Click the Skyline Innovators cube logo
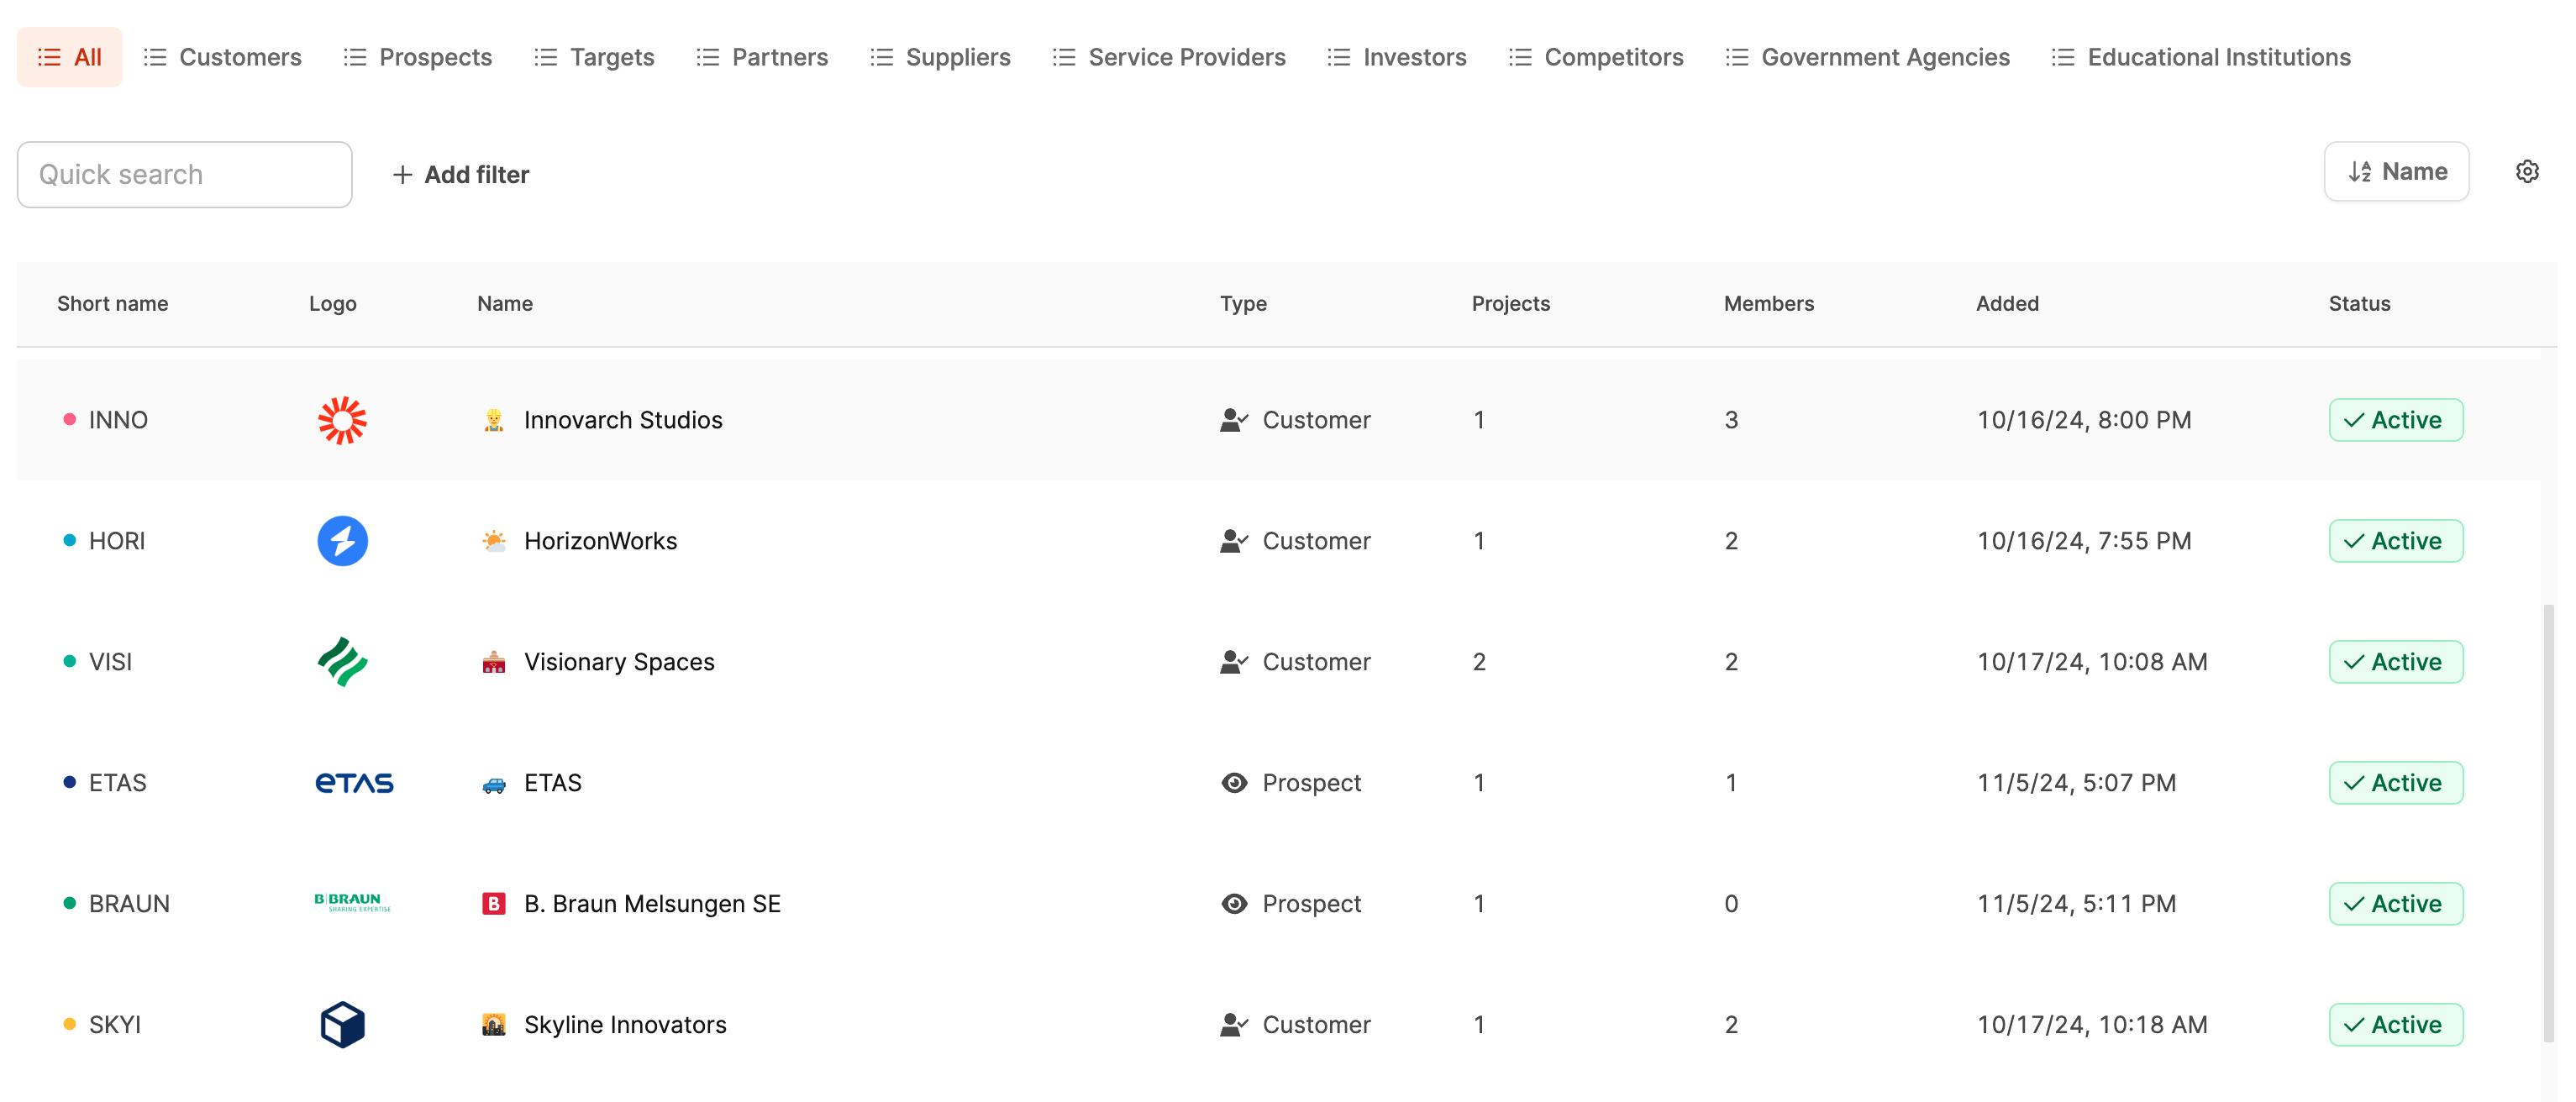2576x1102 pixels. [x=342, y=1024]
